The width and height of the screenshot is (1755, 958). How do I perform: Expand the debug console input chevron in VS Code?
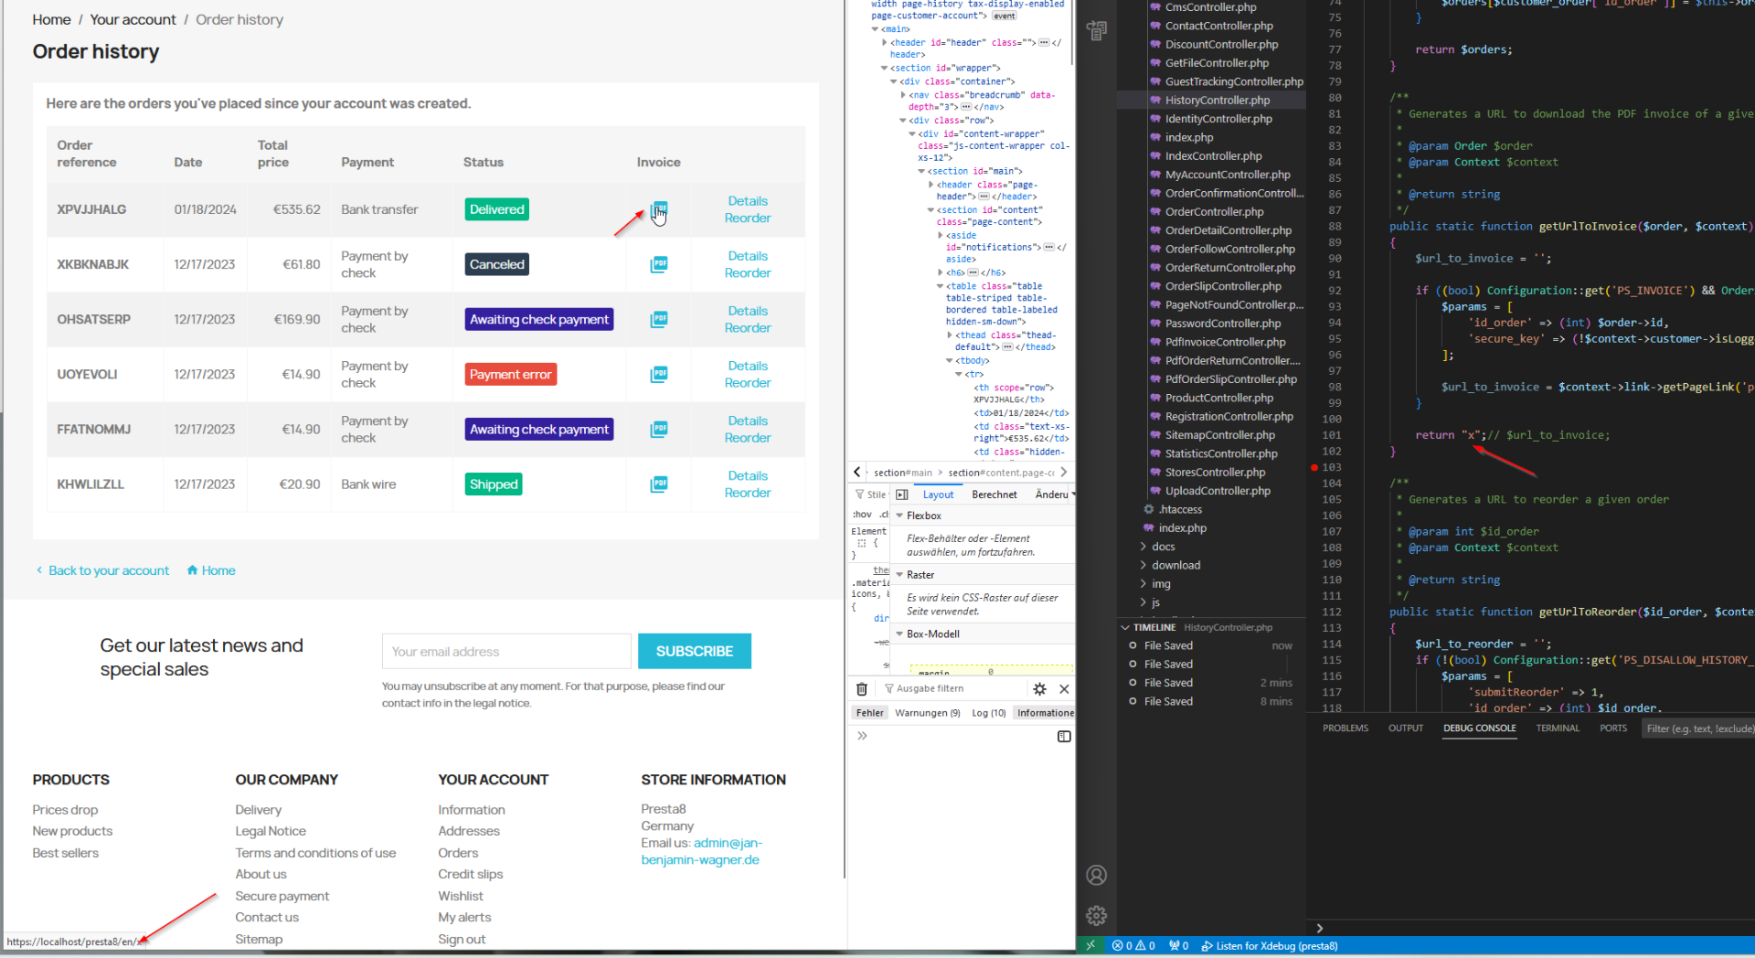[x=1319, y=928]
